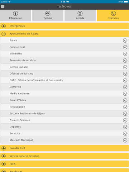Expand the Centro Cultural chevron
129x172 pixels.
tap(125, 67)
